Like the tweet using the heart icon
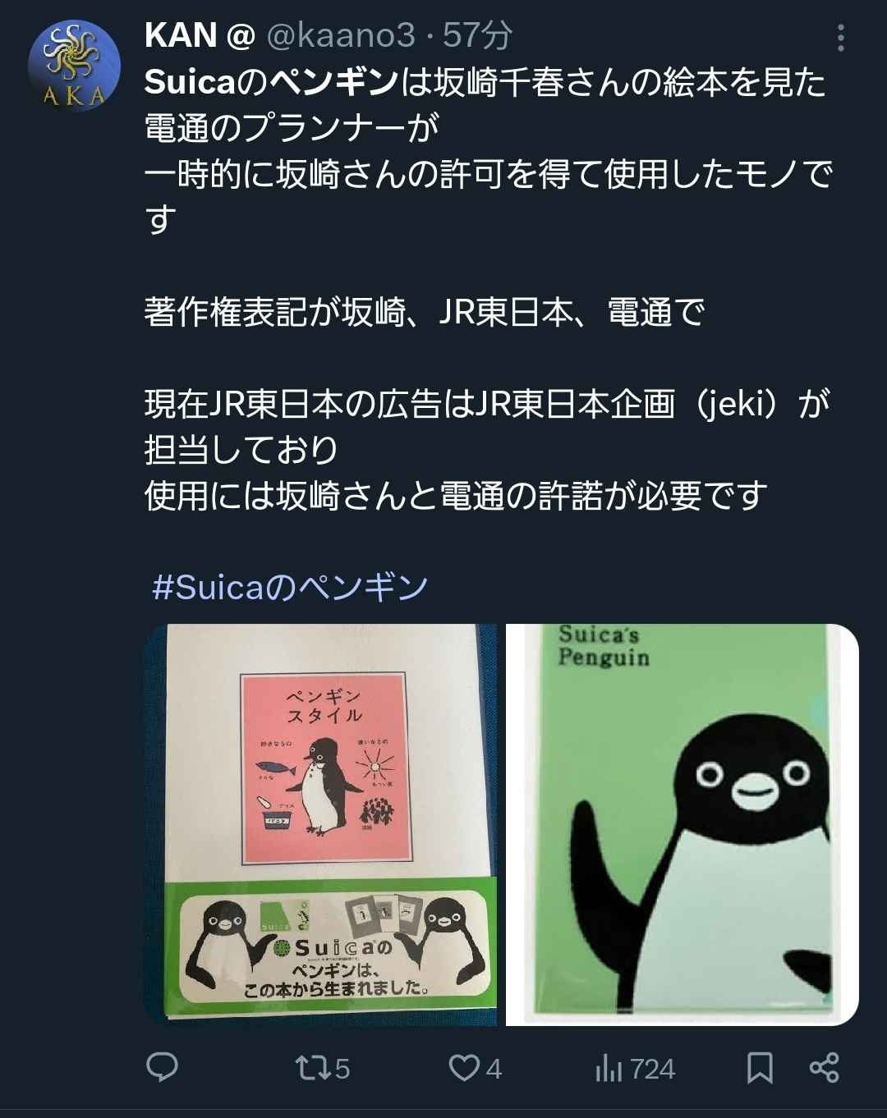 (x=464, y=1068)
